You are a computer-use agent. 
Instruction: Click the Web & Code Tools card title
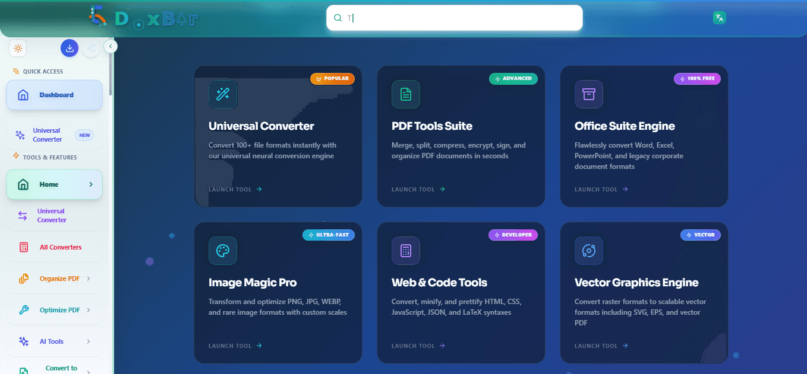click(439, 282)
